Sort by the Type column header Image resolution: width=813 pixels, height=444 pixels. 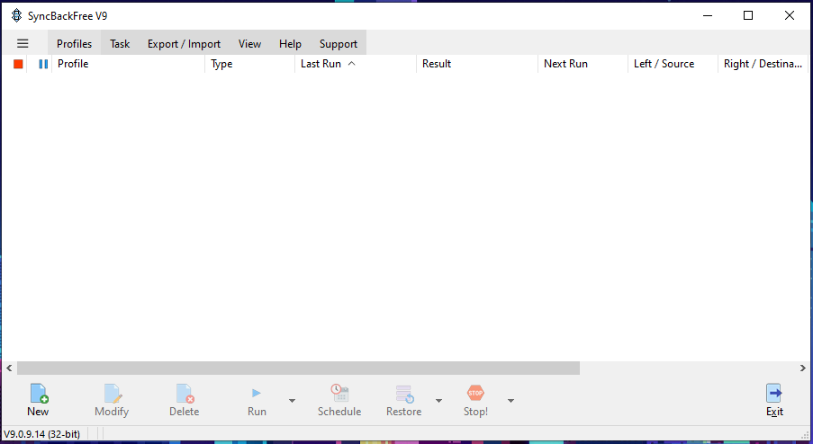click(250, 64)
